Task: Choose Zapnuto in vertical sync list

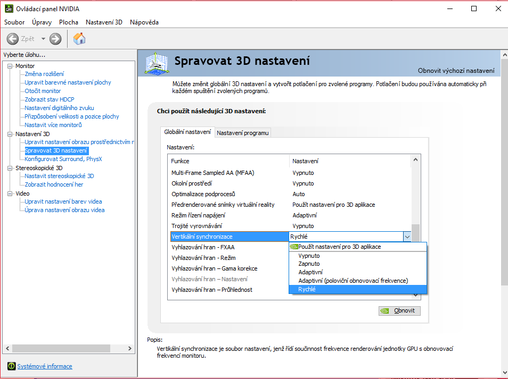Action: pos(358,264)
